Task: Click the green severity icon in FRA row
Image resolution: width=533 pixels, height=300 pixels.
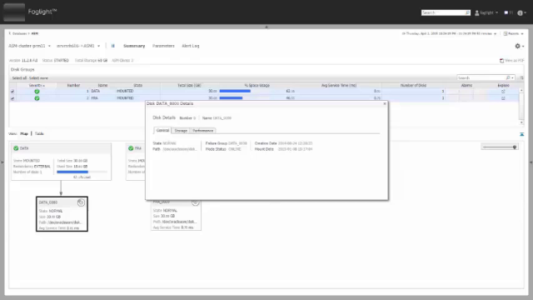Action: point(37,98)
